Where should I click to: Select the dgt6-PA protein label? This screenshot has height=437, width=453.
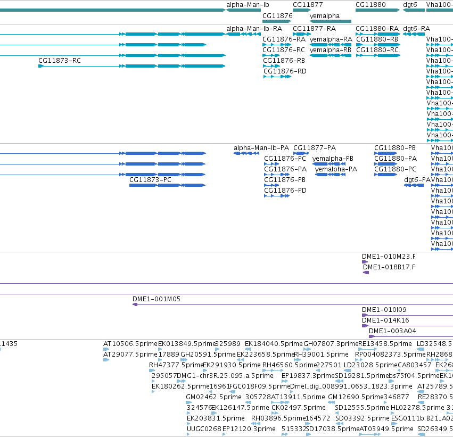[417, 180]
